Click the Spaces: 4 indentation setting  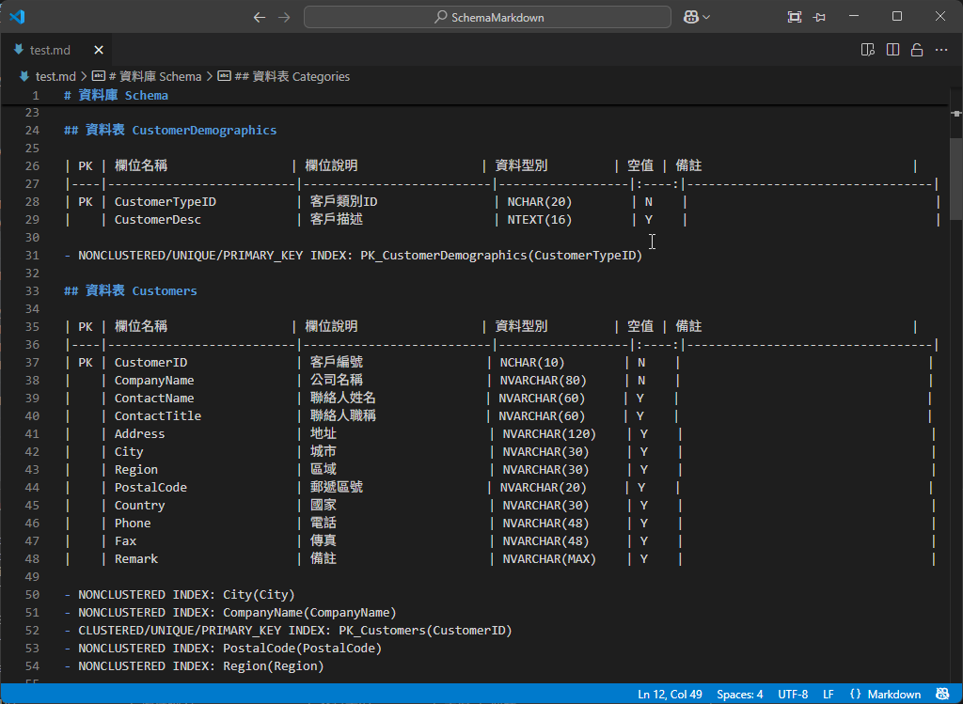(740, 695)
